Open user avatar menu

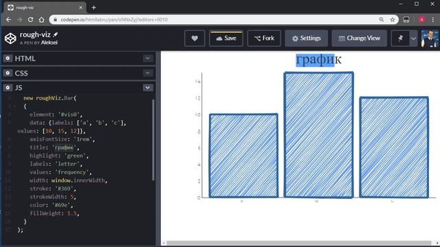pyautogui.click(x=430, y=38)
